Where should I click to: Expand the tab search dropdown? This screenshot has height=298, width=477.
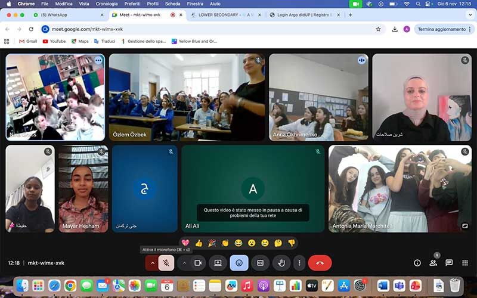click(x=470, y=15)
